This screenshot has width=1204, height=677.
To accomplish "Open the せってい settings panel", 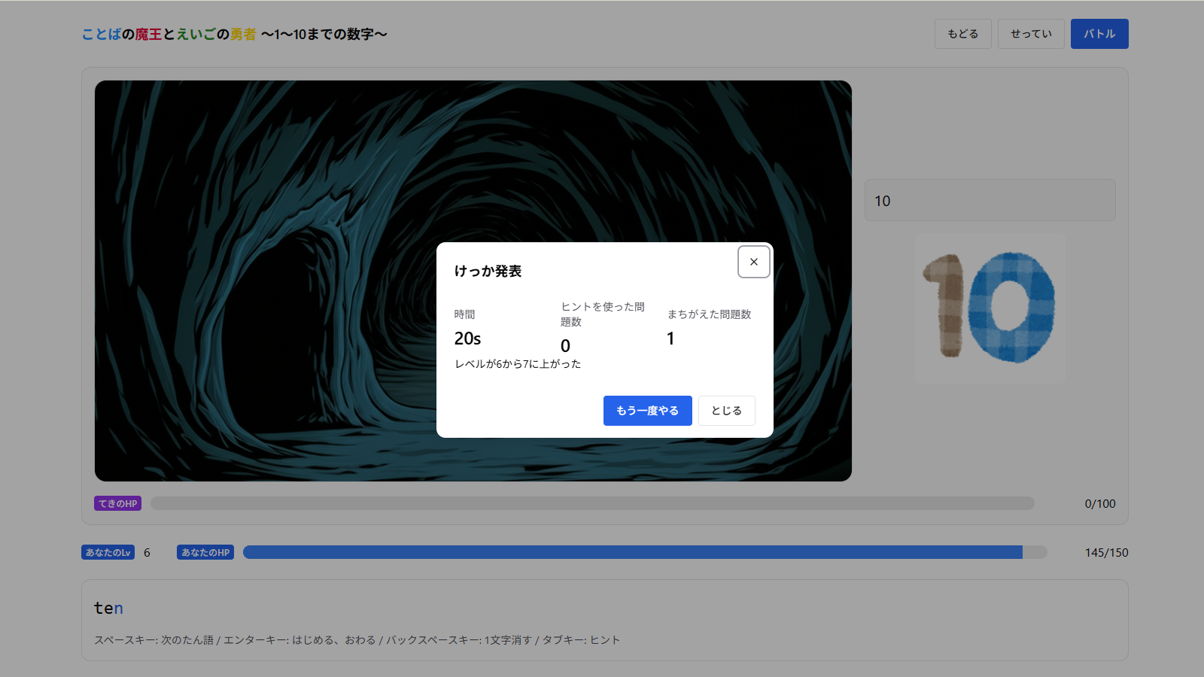I will click(1030, 33).
